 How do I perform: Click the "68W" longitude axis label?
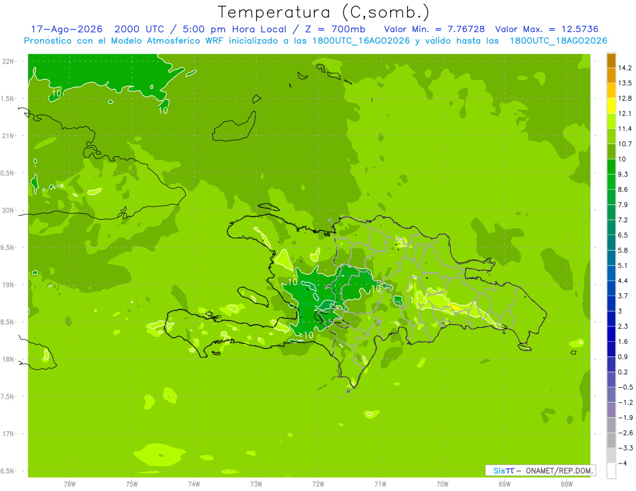[x=567, y=484]
